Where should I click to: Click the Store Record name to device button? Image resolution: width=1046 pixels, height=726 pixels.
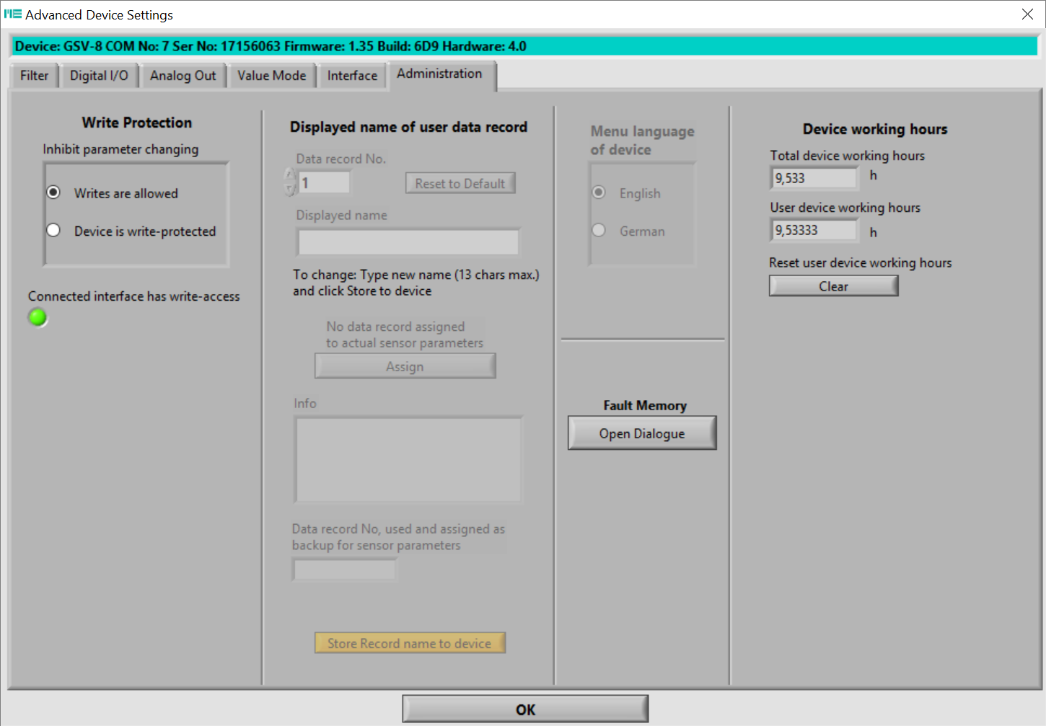(410, 643)
